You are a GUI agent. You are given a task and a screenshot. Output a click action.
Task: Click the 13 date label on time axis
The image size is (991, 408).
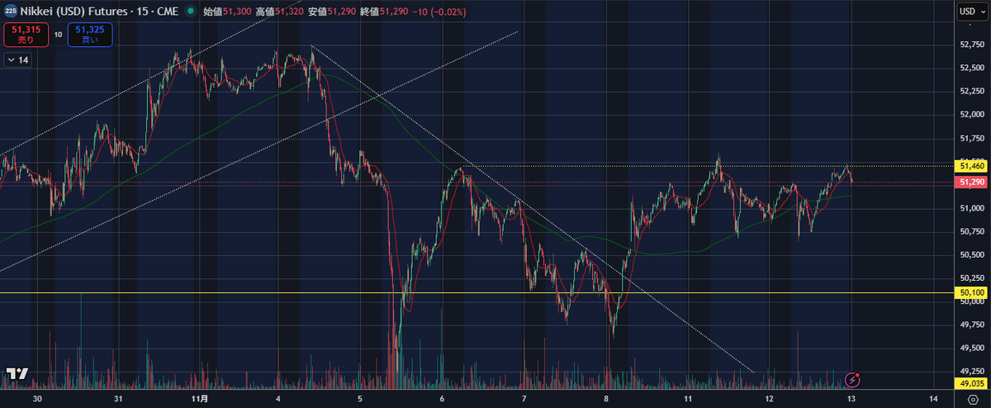click(852, 398)
